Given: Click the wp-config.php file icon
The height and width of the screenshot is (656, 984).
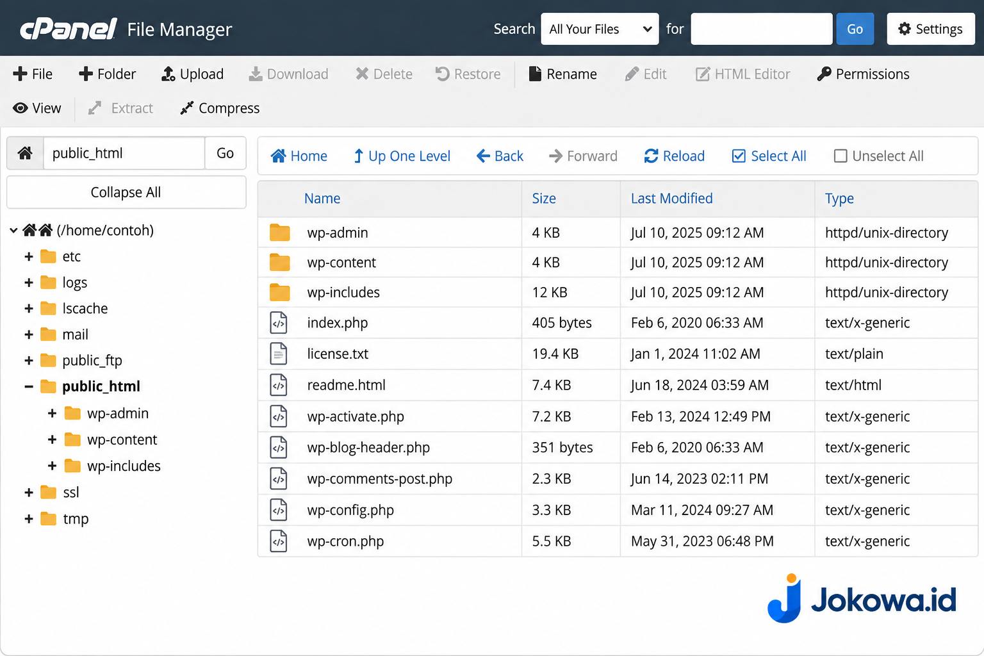Looking at the screenshot, I should tap(279, 510).
